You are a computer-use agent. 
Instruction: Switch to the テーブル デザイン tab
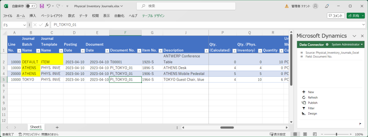[153, 16]
